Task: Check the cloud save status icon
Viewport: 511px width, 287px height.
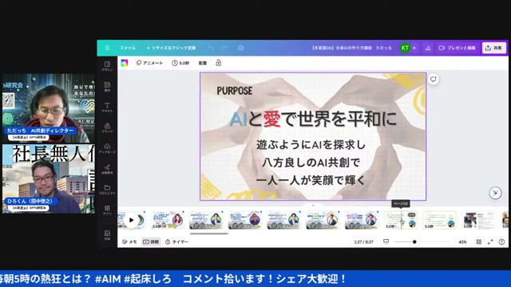Action: tap(241, 48)
